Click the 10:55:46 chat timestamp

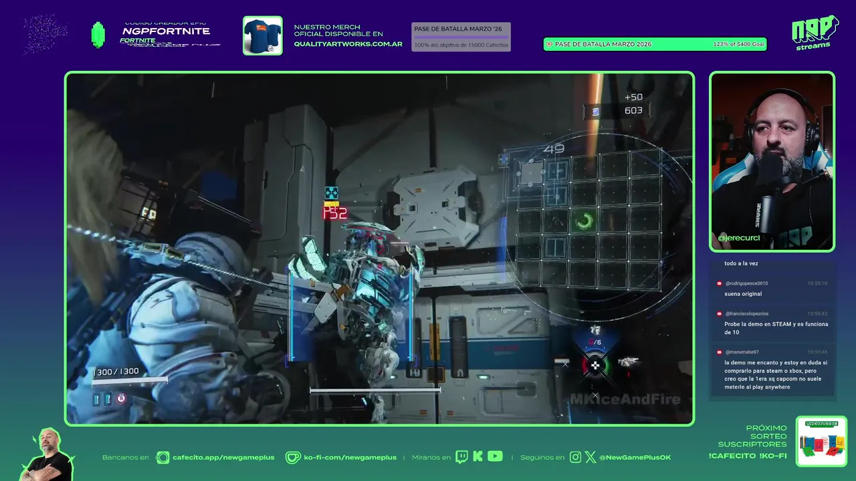point(817,352)
